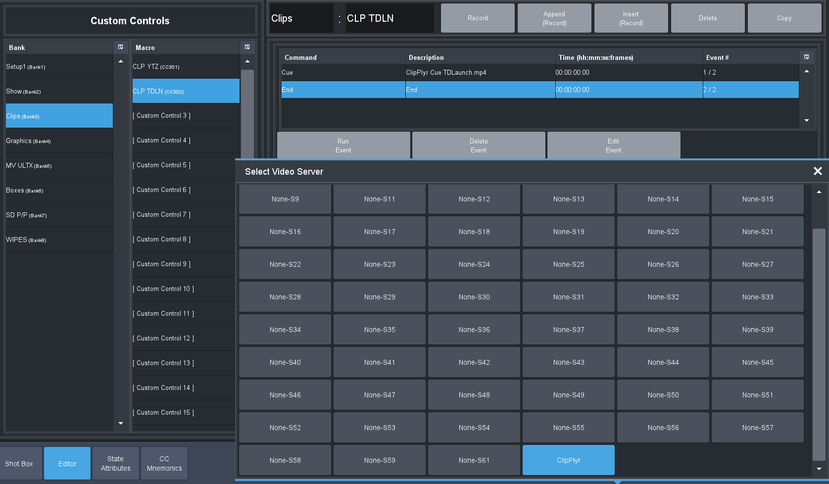This screenshot has height=484, width=829.
Task: Select the ClipPlyr video server
Action: (x=568, y=460)
